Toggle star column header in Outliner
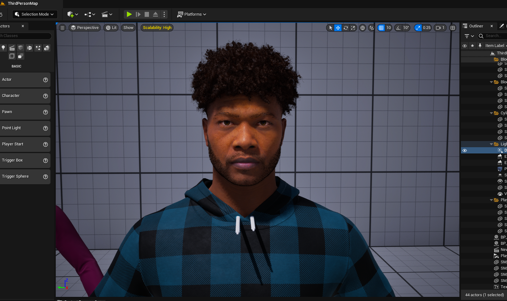This screenshot has width=507, height=301. (472, 46)
